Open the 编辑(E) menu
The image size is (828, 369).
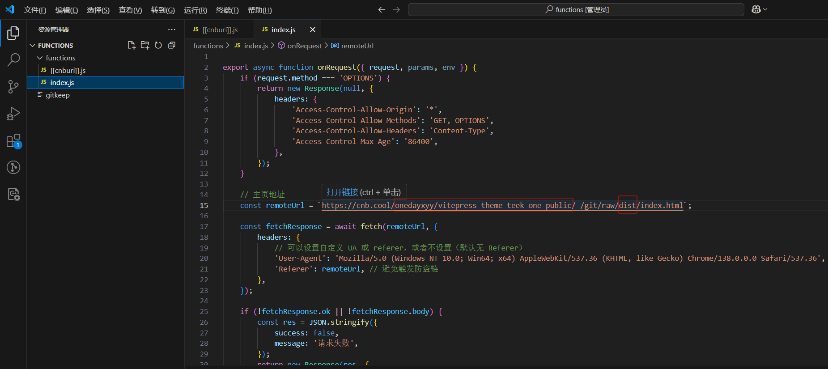pos(67,10)
